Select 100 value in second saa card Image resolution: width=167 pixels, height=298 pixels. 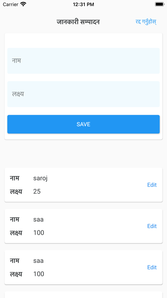(x=39, y=274)
